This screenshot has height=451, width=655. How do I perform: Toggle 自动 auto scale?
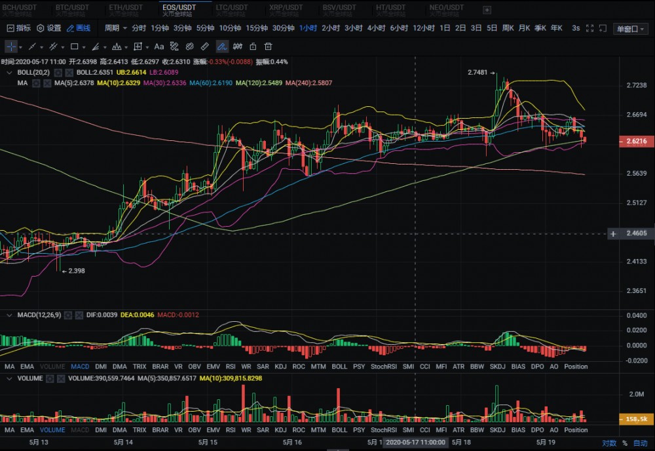[640, 443]
